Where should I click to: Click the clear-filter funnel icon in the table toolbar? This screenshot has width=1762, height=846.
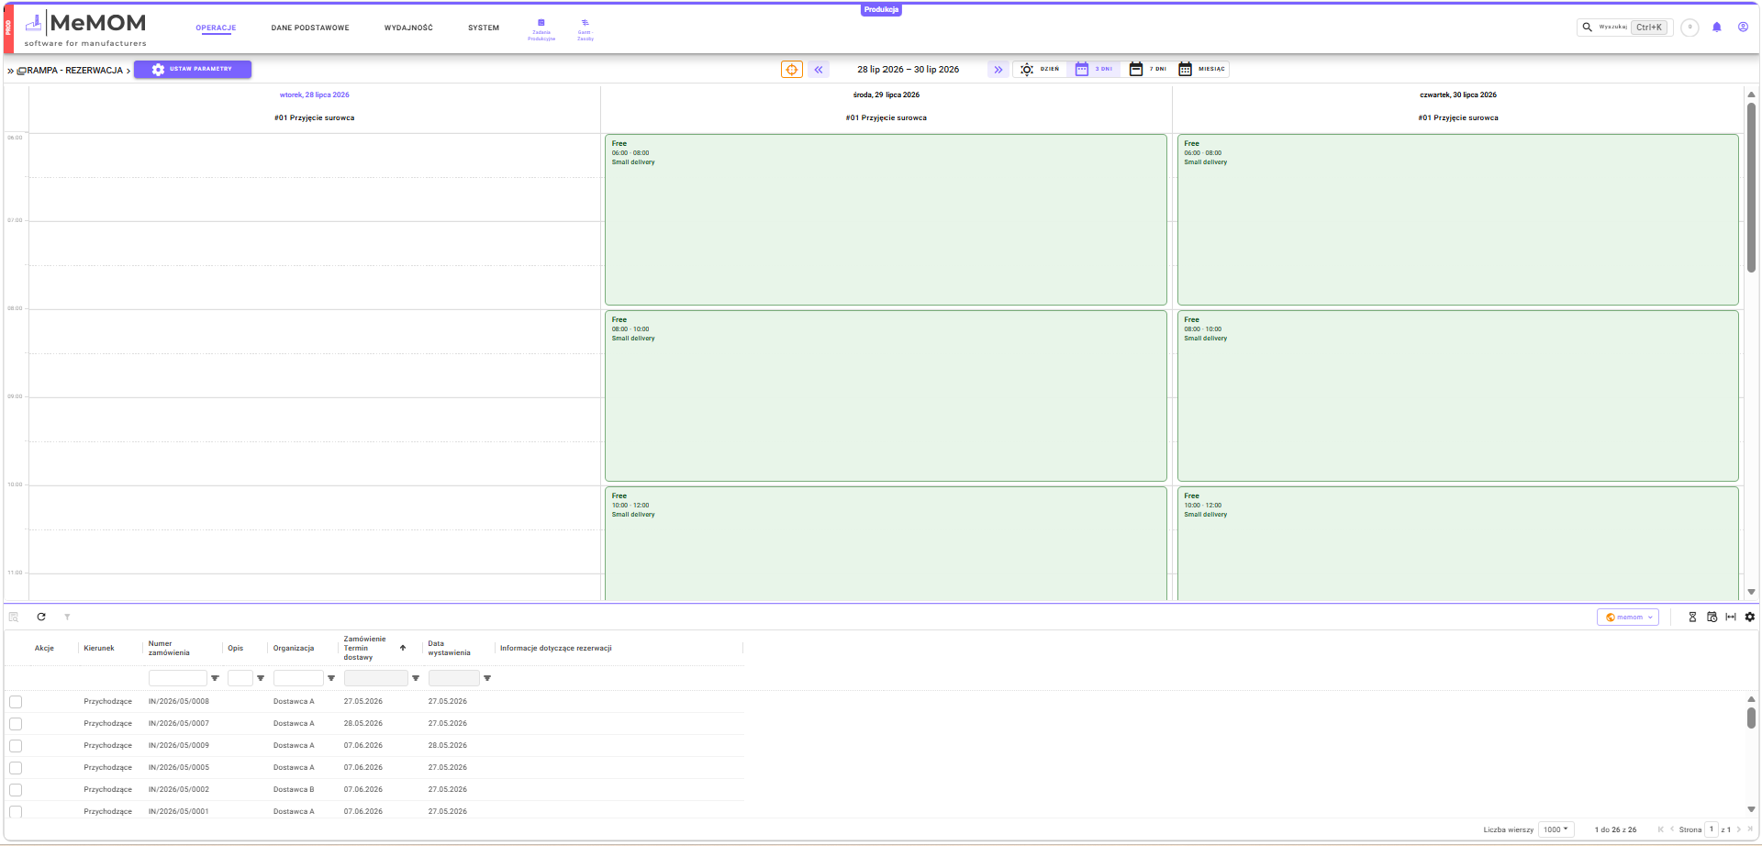[x=67, y=617]
